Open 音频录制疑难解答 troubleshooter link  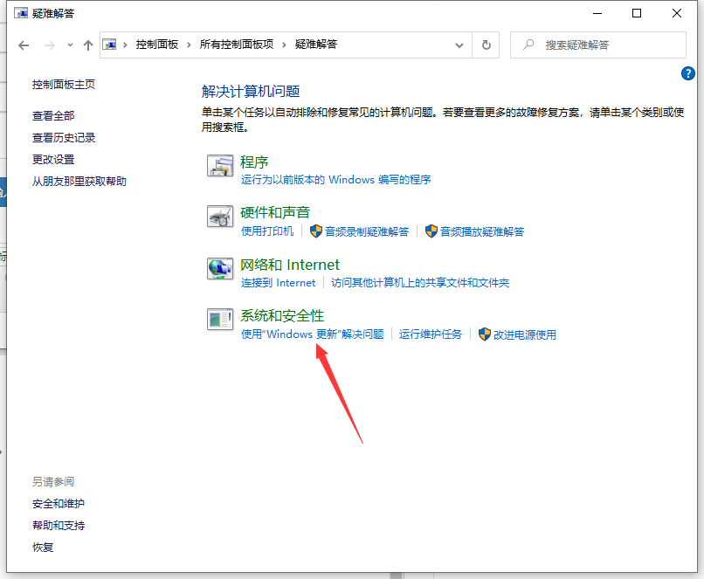coord(367,231)
